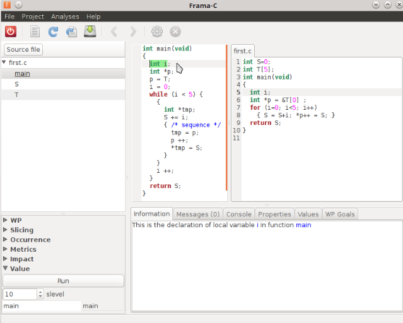Collapse the Value panel section

pyautogui.click(x=6, y=269)
